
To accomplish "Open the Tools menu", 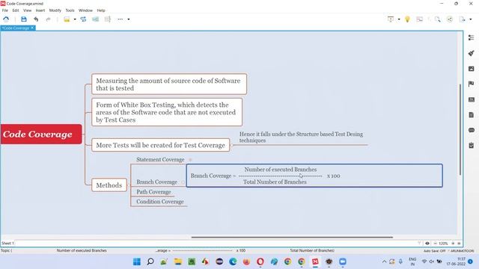I will coord(70,10).
